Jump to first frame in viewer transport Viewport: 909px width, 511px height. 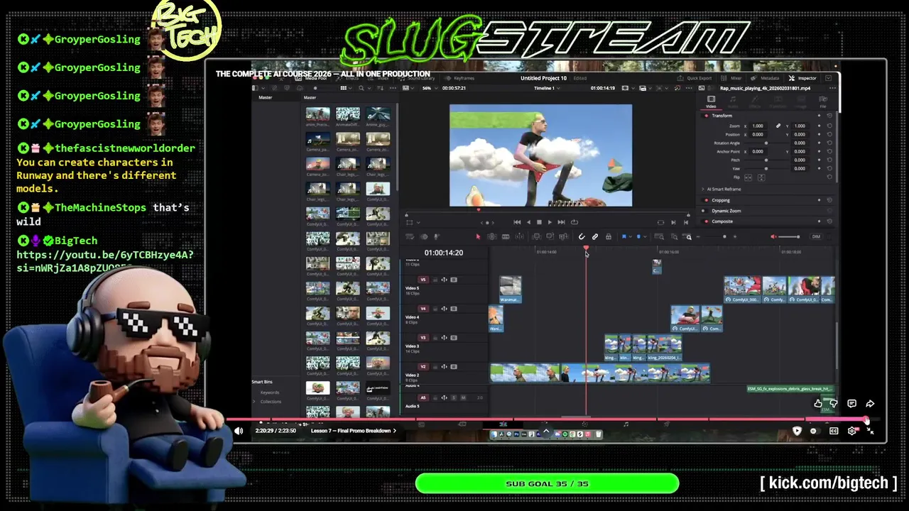517,222
